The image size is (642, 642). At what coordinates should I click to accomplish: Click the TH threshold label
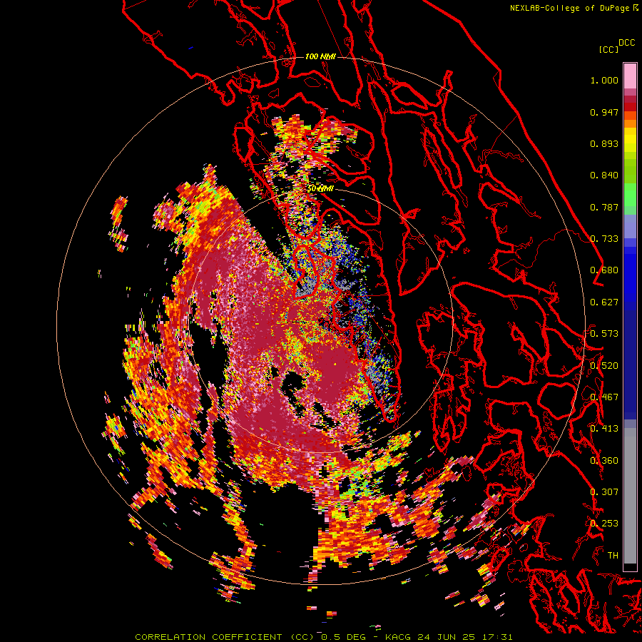613,556
